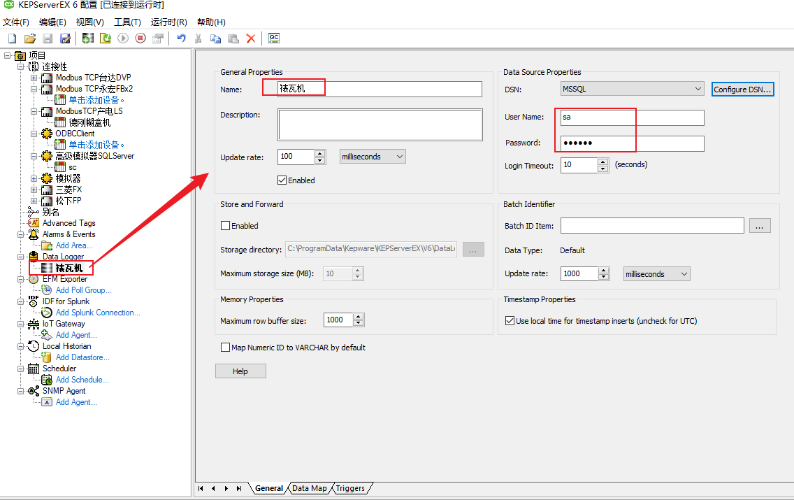Switch to the Triggers tab
794x500 pixels.
point(350,488)
